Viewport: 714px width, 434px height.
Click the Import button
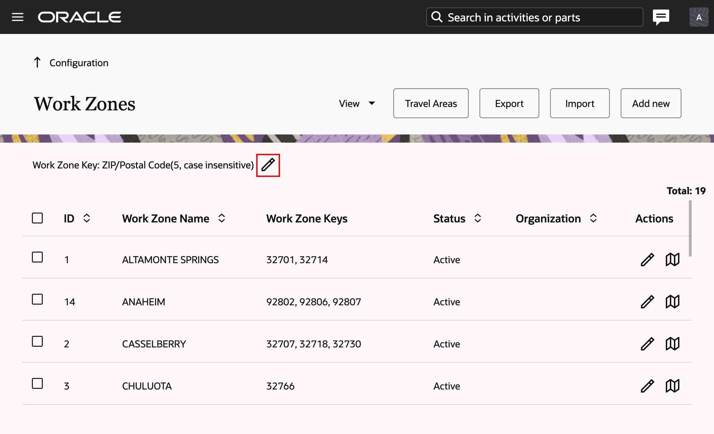pyautogui.click(x=580, y=103)
